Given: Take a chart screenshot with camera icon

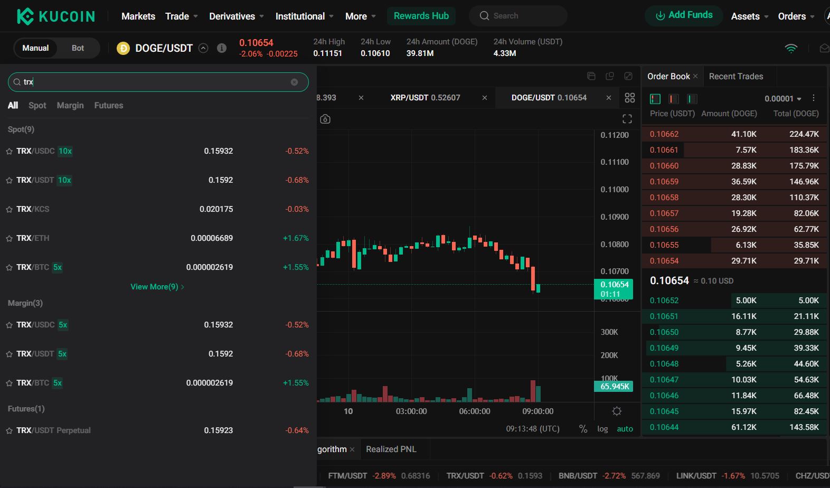Looking at the screenshot, I should [325, 119].
